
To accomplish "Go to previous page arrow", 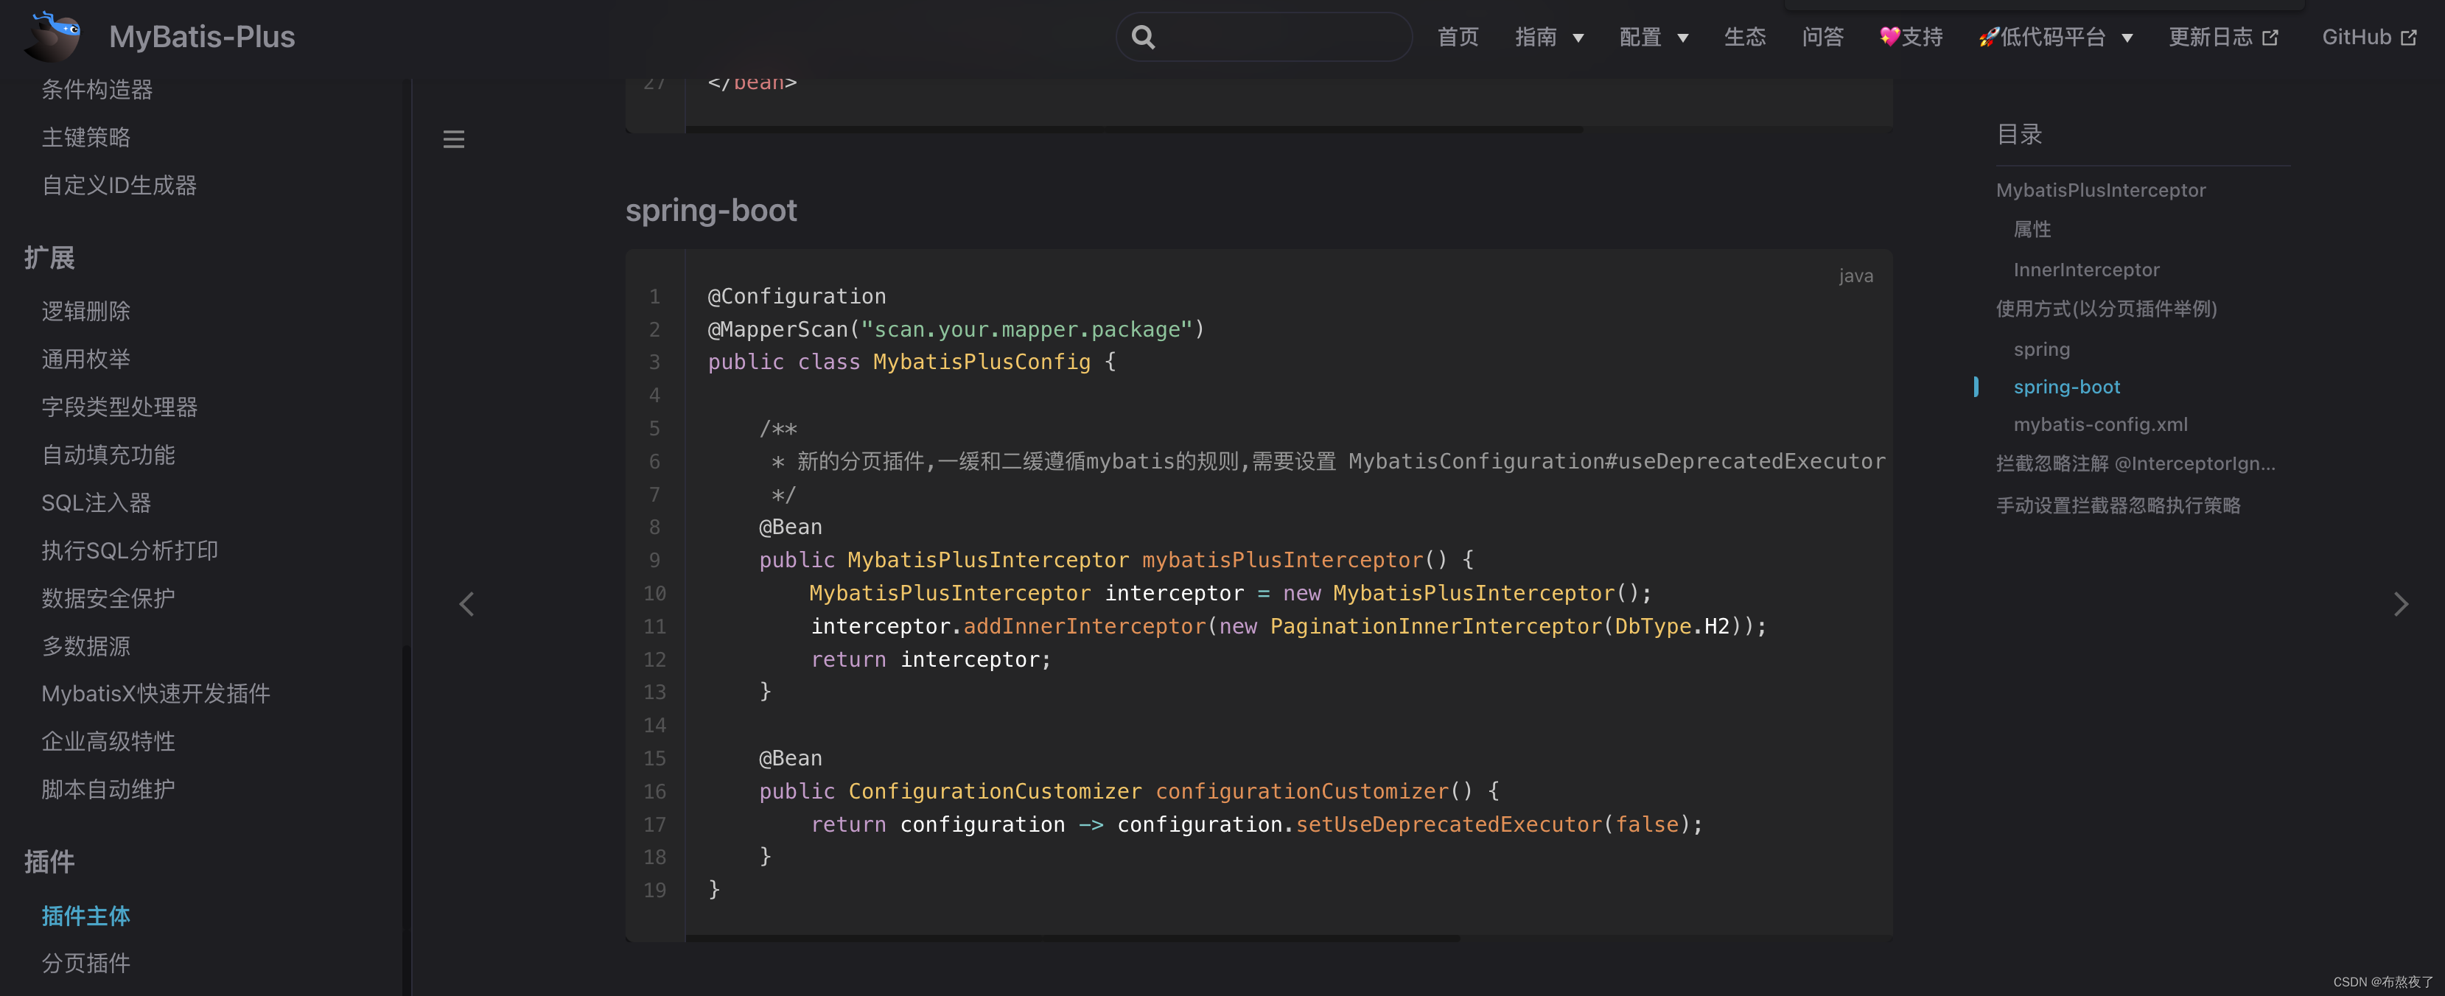I will coord(466,604).
